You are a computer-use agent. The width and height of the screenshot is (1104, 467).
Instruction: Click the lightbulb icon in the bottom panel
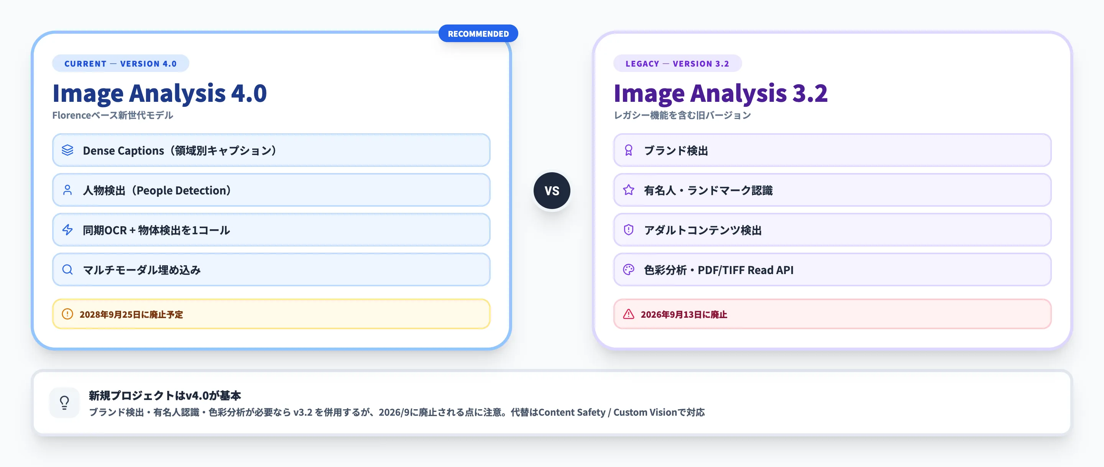click(64, 402)
